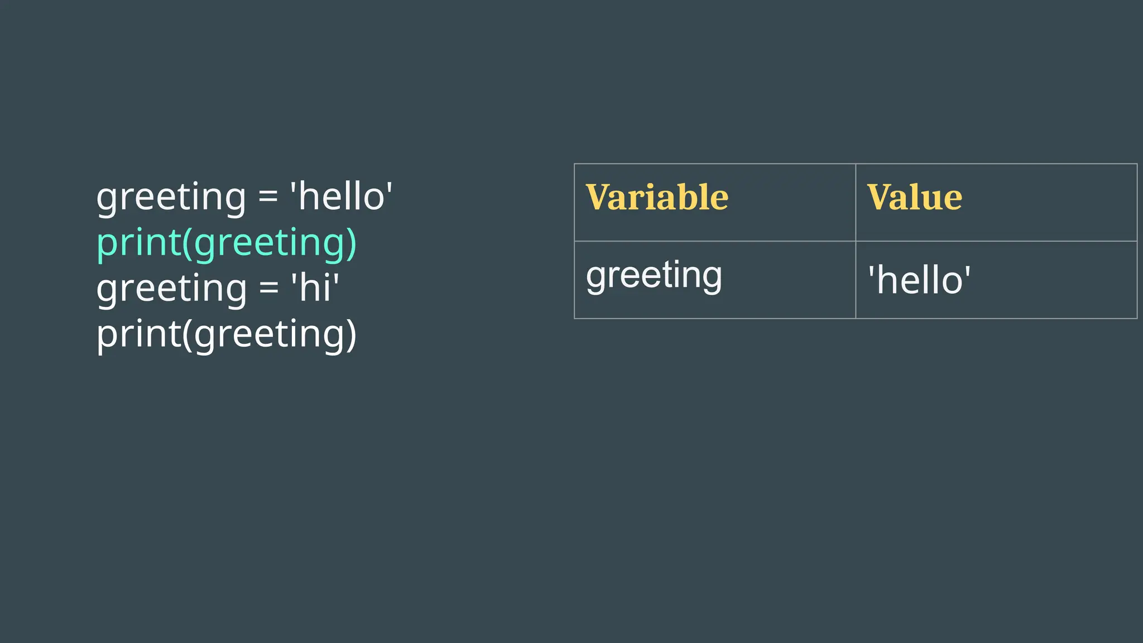1143x643 pixels.
Task: Click the Value column header
Action: pos(914,198)
